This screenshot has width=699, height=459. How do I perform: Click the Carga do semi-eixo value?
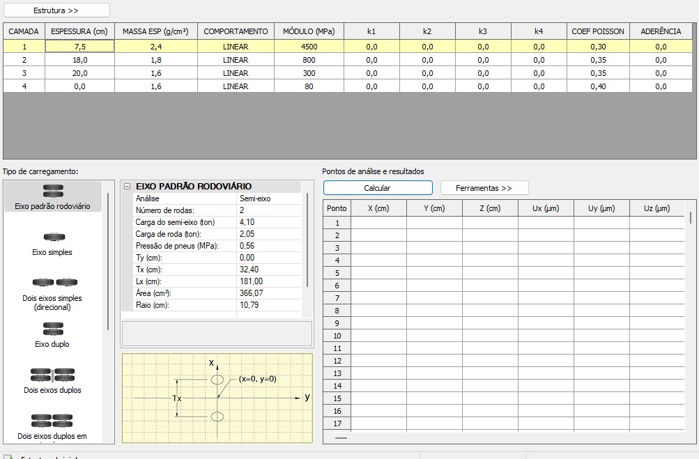point(268,222)
